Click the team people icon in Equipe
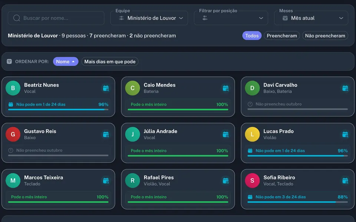Screen dimensions: 356x222 click(x=122, y=18)
